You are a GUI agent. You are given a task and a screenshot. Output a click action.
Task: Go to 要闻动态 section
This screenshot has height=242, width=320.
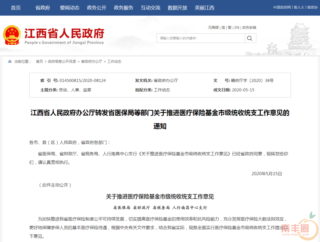(70, 8)
